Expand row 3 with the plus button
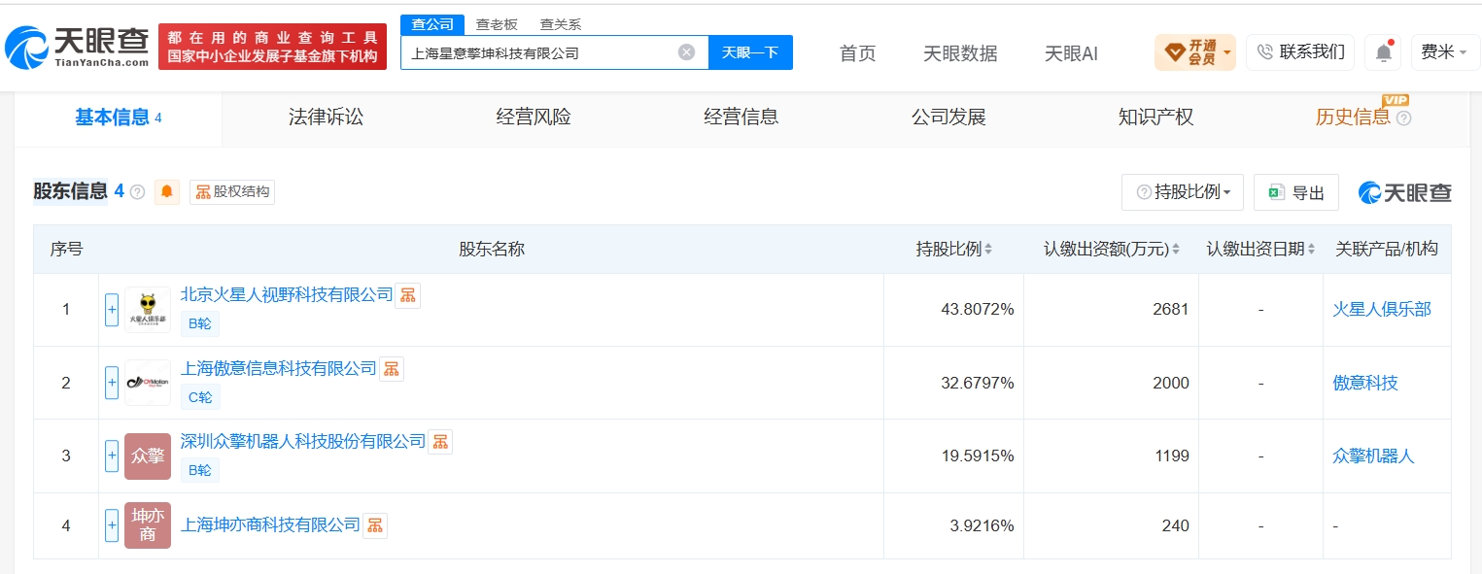1482x574 pixels. click(x=112, y=456)
